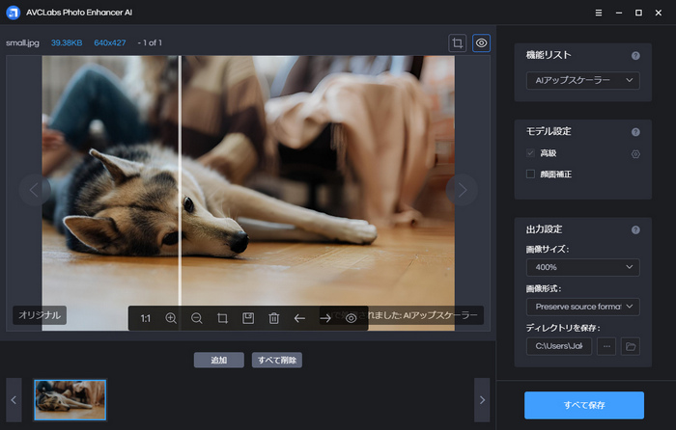The height and width of the screenshot is (430, 676).
Task: Toggle the eye icon in bottom toolbar
Action: pyautogui.click(x=351, y=318)
